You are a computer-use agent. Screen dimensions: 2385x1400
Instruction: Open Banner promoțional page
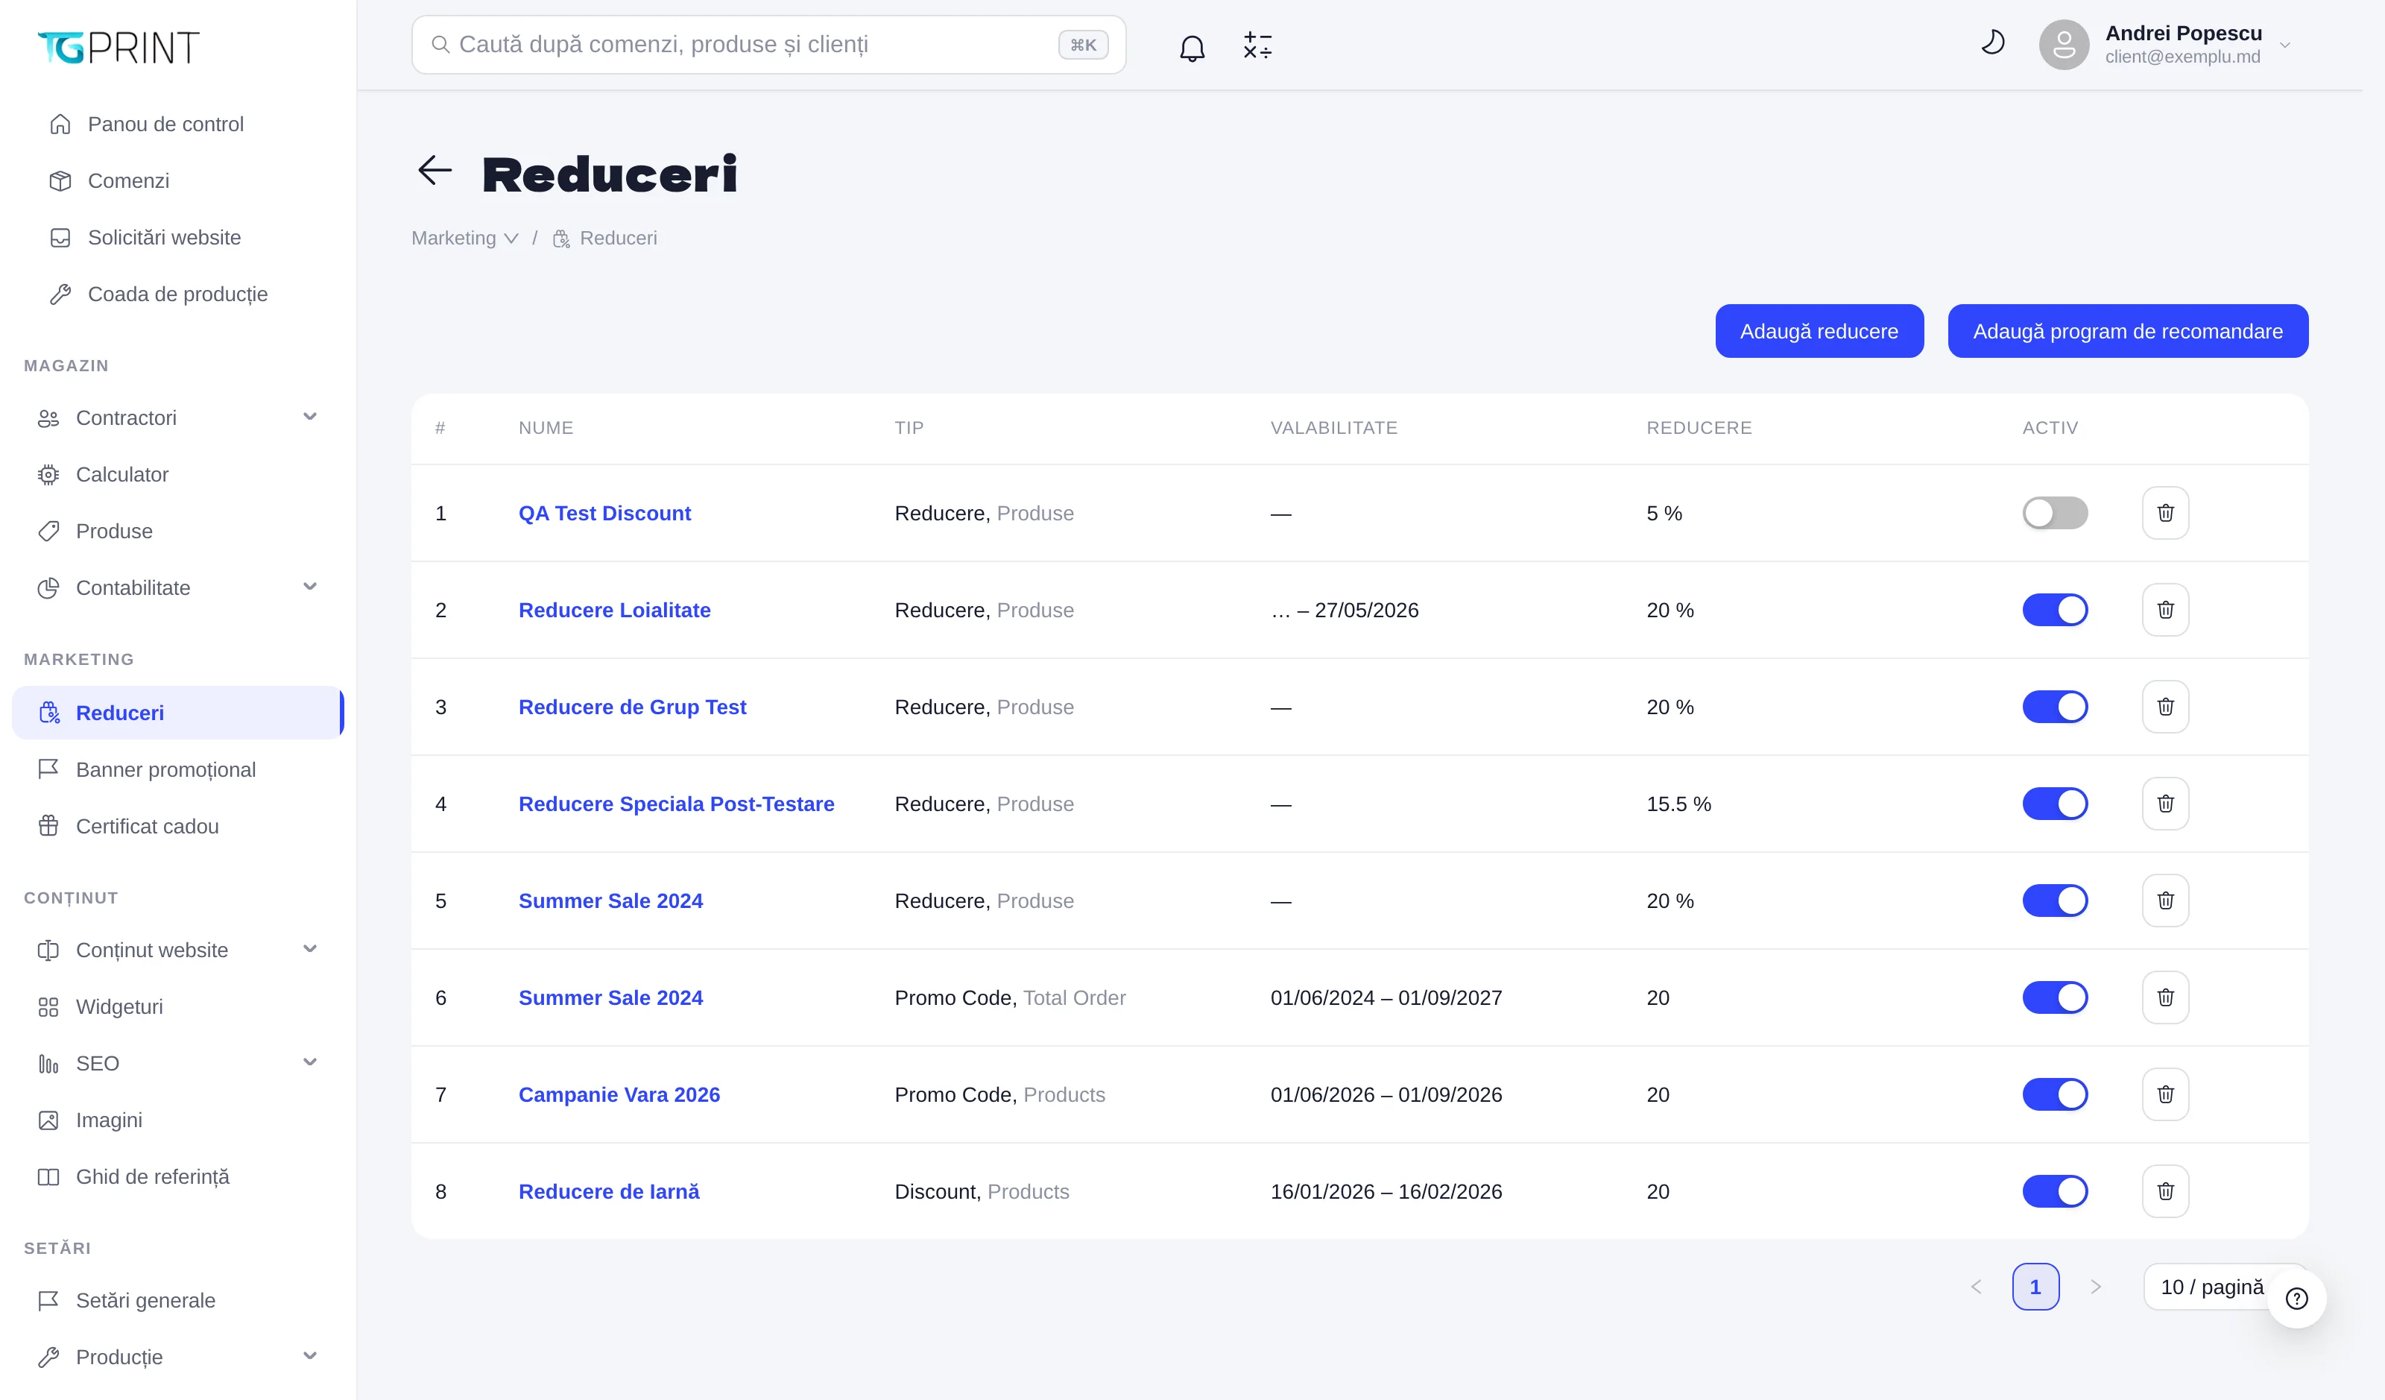178,769
